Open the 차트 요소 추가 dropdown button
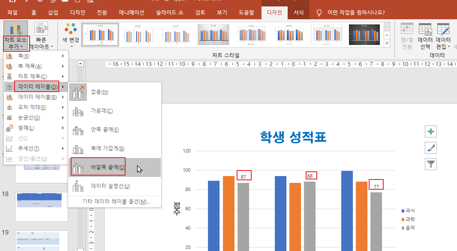Image resolution: width=457 pixels, height=251 pixels. pyautogui.click(x=15, y=36)
